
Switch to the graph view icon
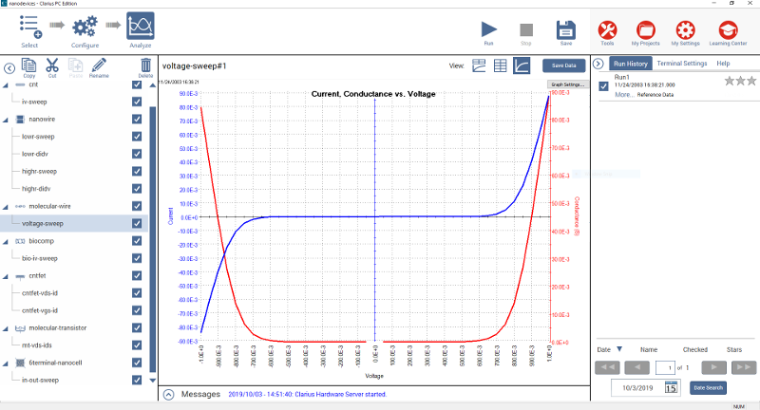pyautogui.click(x=522, y=65)
